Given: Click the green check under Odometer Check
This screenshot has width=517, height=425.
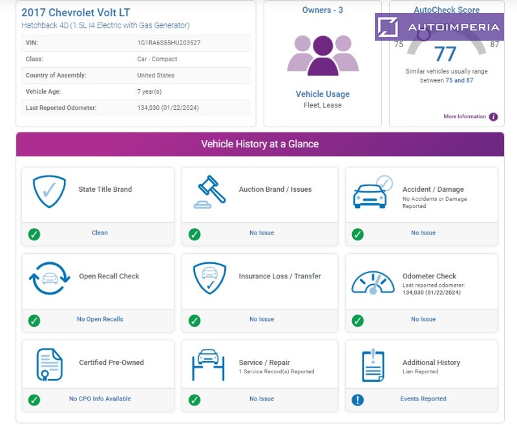Looking at the screenshot, I should [x=358, y=320].
